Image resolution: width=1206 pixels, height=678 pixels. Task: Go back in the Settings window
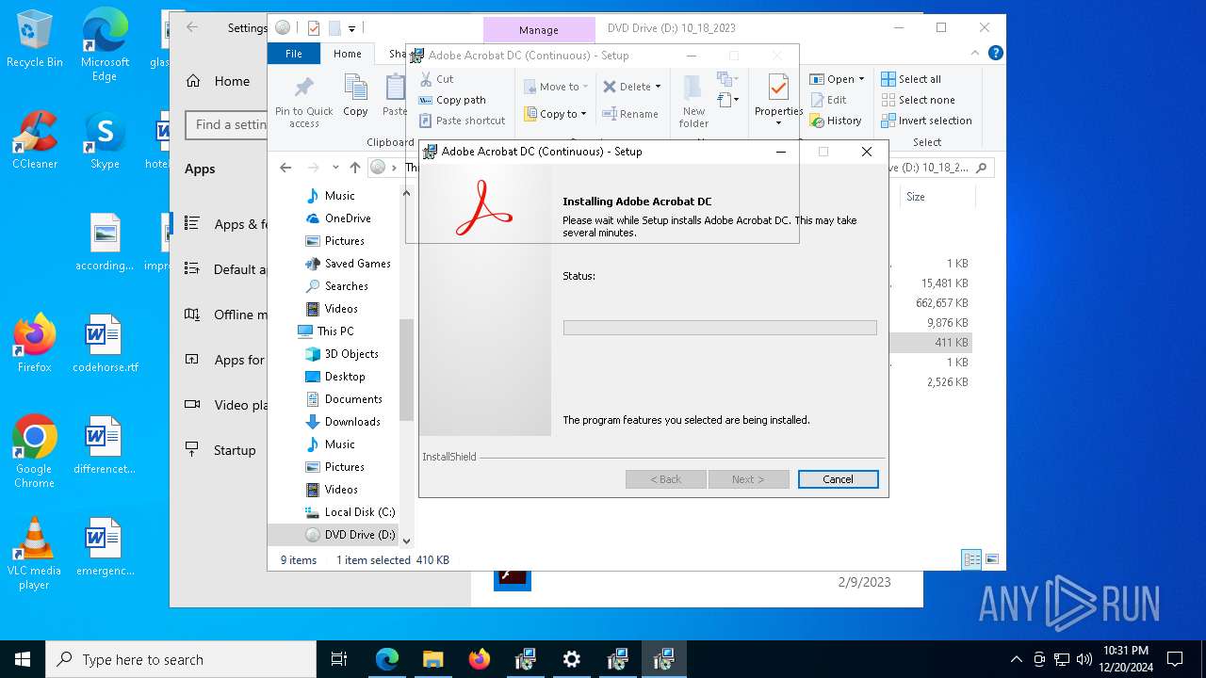pyautogui.click(x=192, y=27)
